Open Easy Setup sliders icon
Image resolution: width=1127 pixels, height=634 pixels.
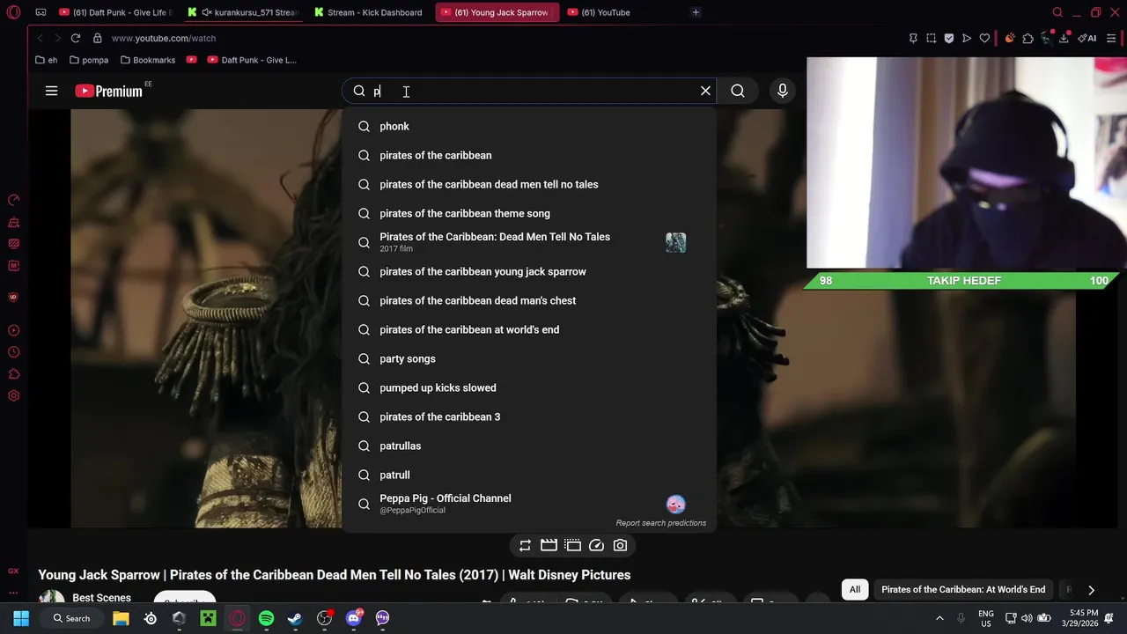[1111, 38]
